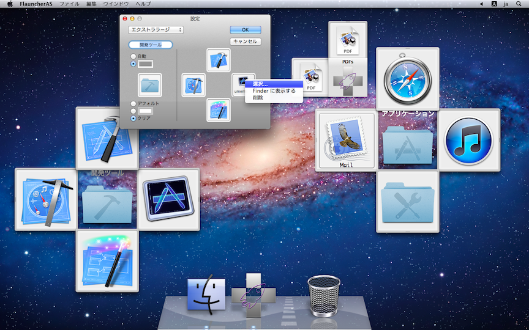Open Dashcode from the developer tools panel
This screenshot has width=529, height=330.
tap(45, 199)
